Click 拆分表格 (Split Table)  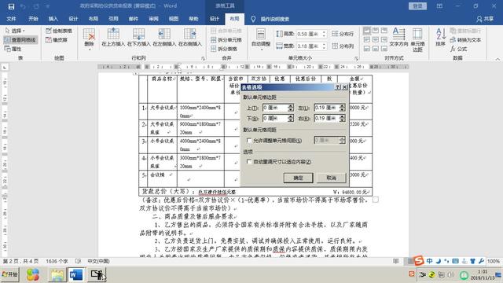tap(224, 49)
